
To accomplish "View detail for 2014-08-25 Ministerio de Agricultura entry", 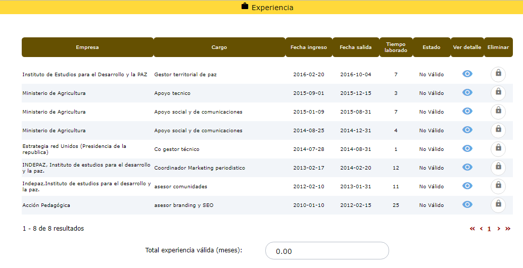I will [467, 130].
